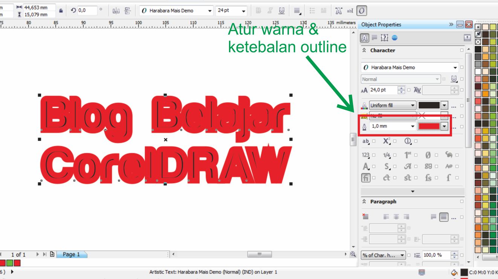Open the toolbar 24 pt font size dropdown

(x=244, y=11)
